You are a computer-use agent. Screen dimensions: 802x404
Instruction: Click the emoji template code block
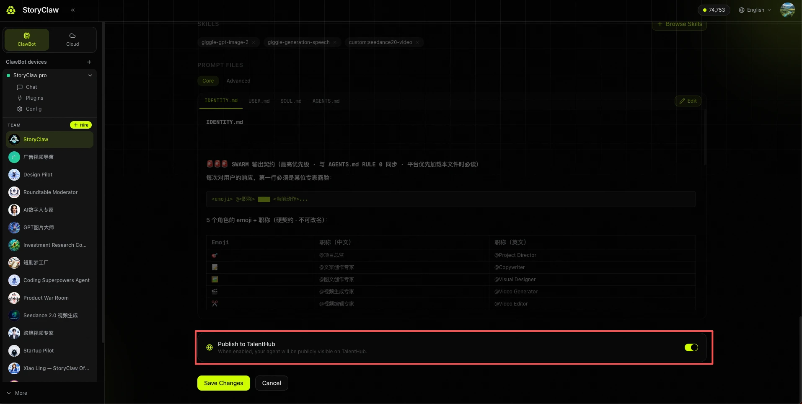450,199
